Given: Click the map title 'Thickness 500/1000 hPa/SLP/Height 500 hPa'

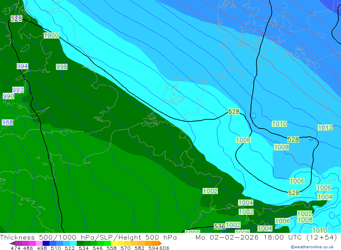Looking at the screenshot, I should click(88, 237).
